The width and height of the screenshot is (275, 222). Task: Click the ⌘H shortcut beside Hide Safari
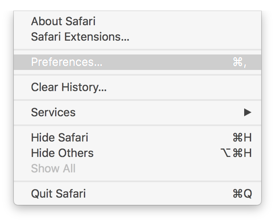pyautogui.click(x=242, y=138)
